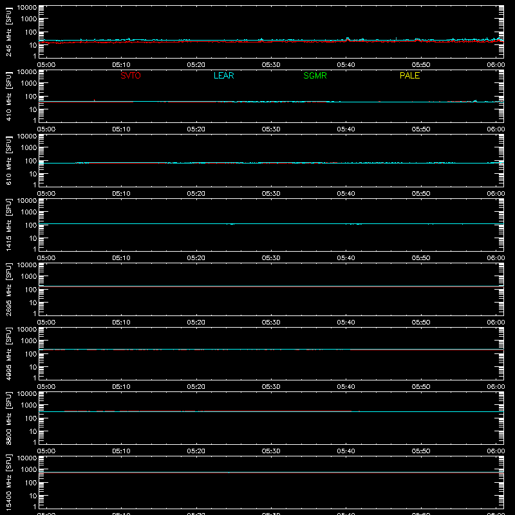This screenshot has height=515, width=515.
Task: Click the 245 MHz burst spike near 05:40
Action: click(348, 39)
